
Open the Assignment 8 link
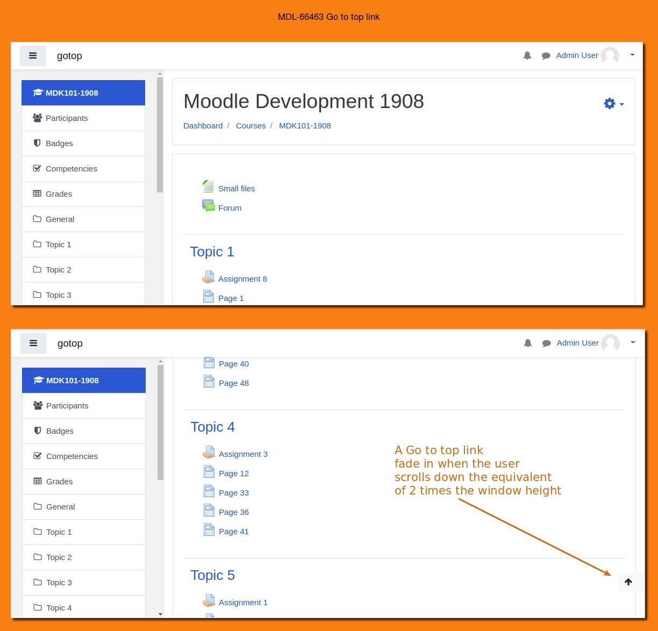point(242,279)
